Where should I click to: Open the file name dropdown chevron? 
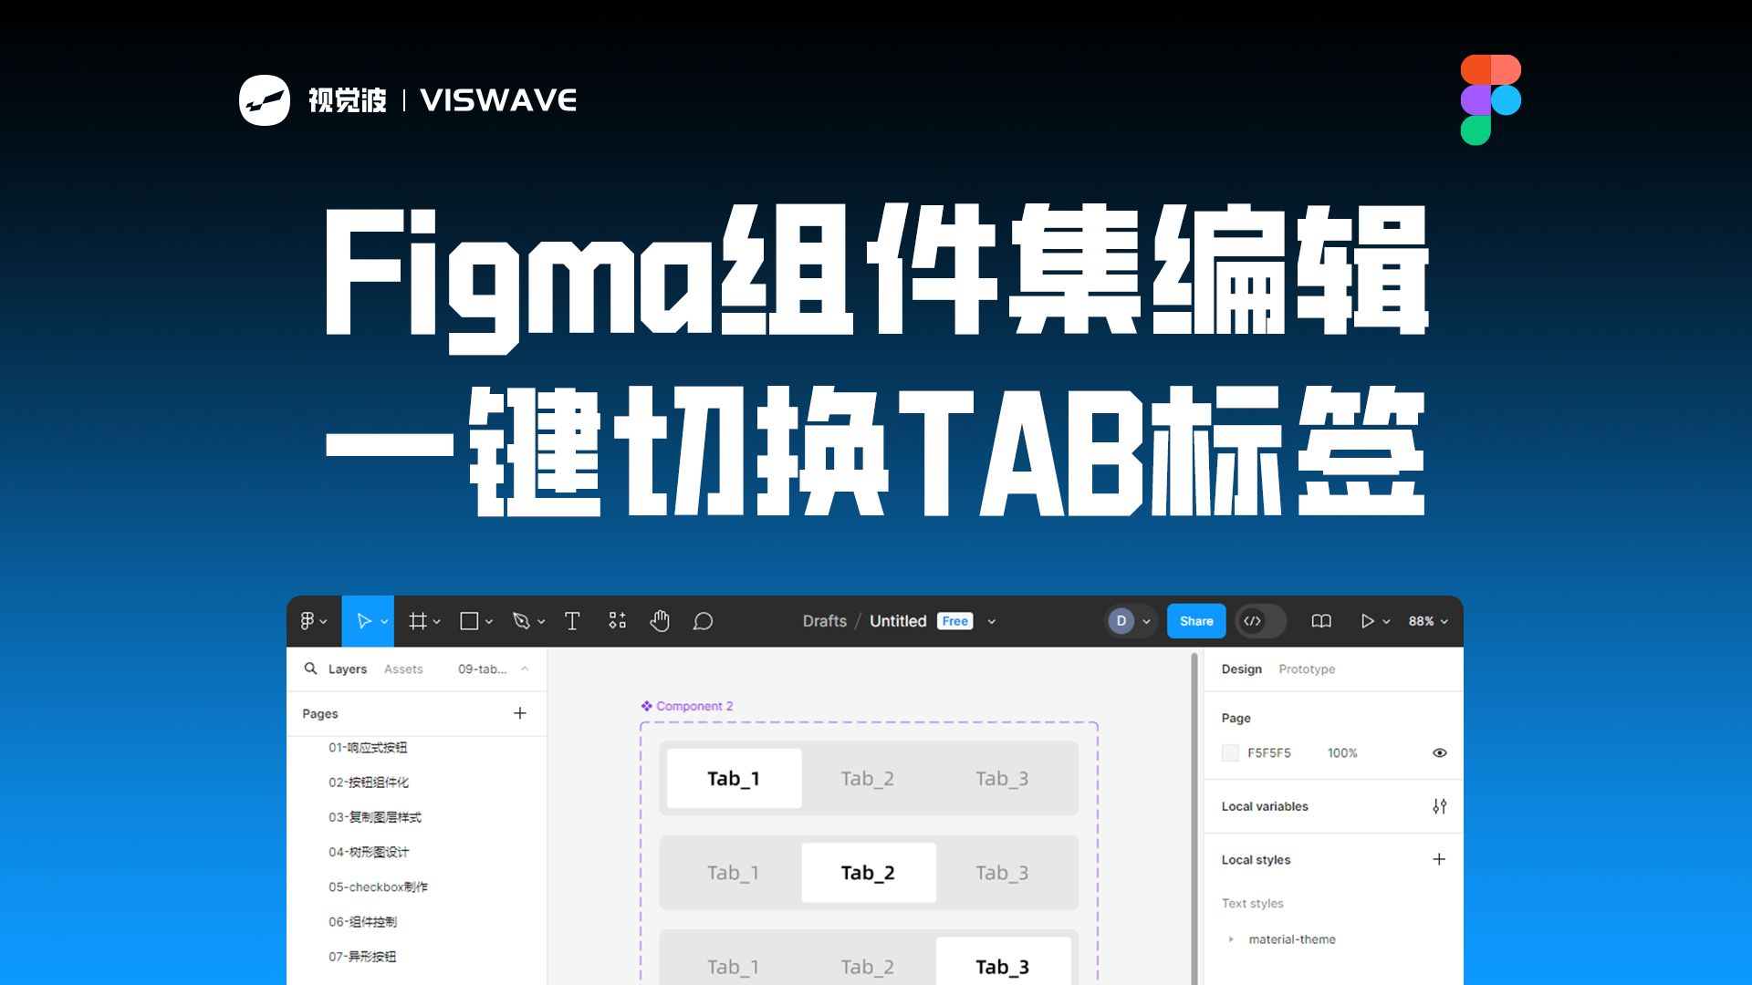coord(991,622)
